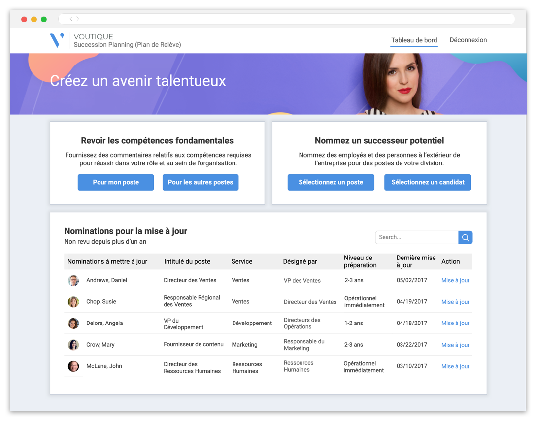The image size is (536, 421).
Task: Select the name Andrews, Daniel
Action: coord(106,280)
